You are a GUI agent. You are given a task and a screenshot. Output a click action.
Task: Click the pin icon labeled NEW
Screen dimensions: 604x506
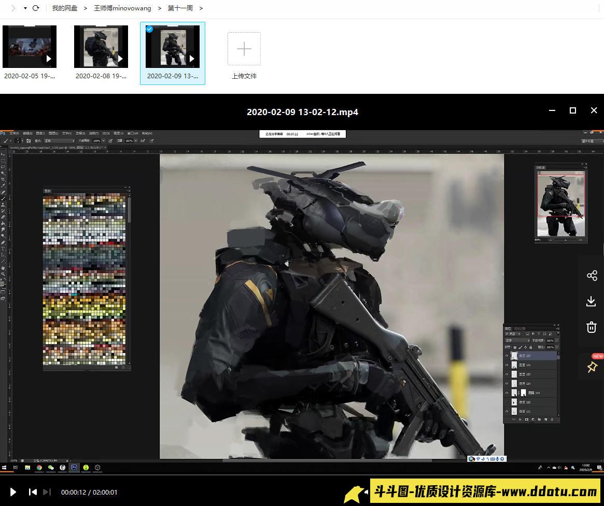coord(592,367)
